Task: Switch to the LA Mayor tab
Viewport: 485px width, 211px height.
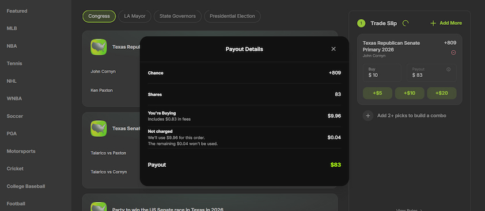Action: point(135,16)
